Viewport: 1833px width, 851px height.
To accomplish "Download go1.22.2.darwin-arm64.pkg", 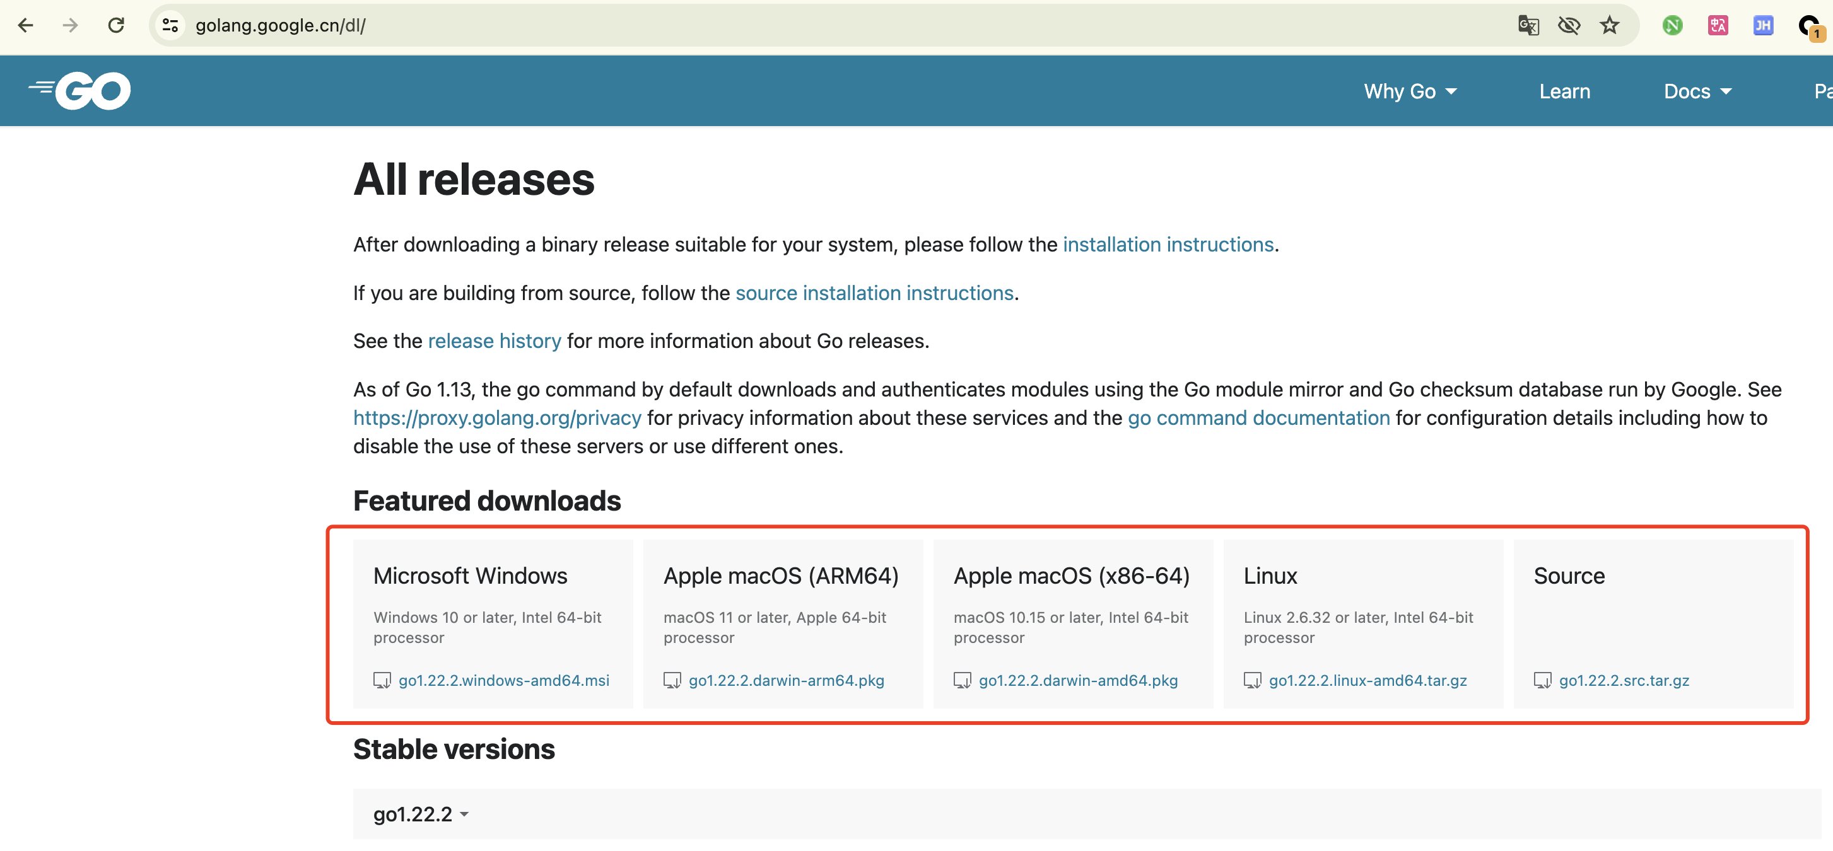I will (x=785, y=680).
